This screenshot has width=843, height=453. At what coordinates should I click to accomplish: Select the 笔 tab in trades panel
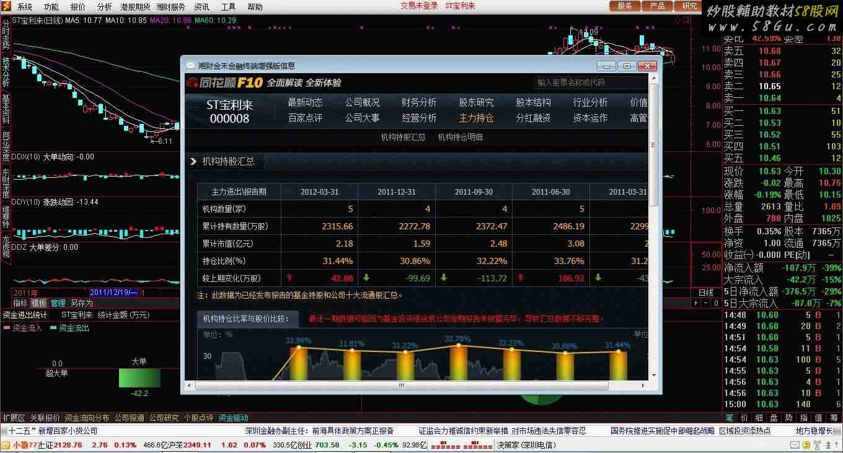(730, 418)
